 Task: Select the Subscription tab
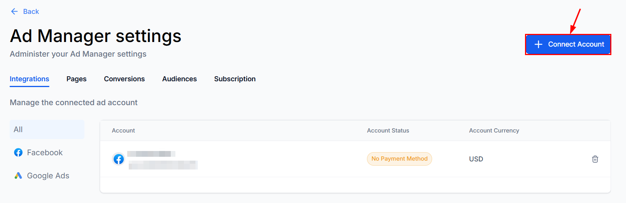(x=235, y=79)
